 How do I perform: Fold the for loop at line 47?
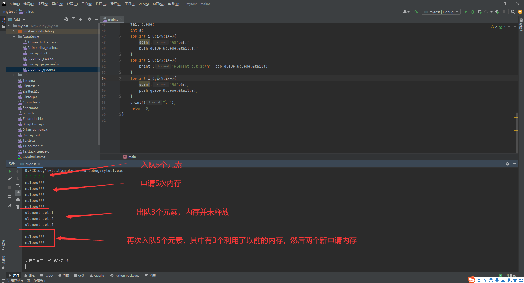click(120, 36)
